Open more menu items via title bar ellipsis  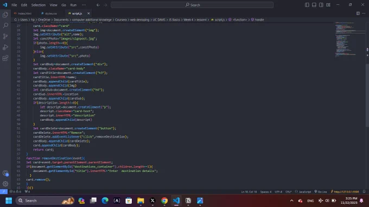84,5
